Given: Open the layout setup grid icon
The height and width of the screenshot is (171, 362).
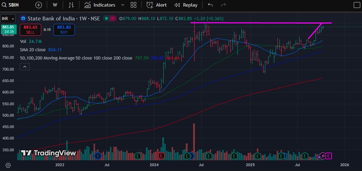Looking at the screenshot, I should click(133, 5).
